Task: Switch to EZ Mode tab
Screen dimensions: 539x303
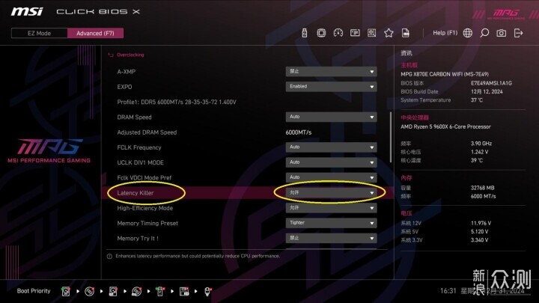Action: click(39, 34)
